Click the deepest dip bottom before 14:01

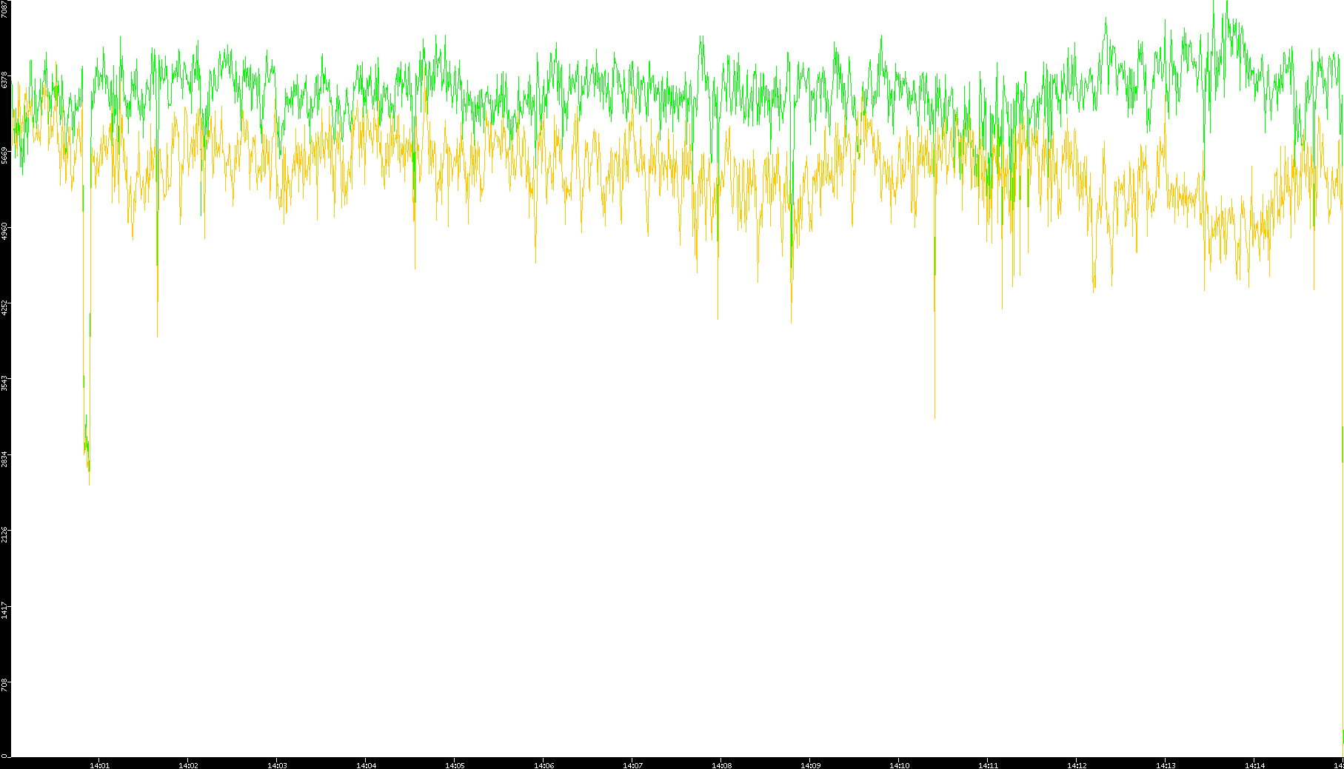tap(89, 483)
